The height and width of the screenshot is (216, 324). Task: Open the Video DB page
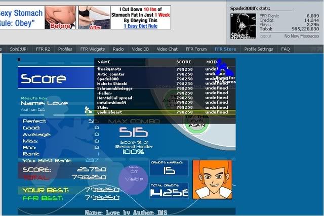tap(141, 49)
